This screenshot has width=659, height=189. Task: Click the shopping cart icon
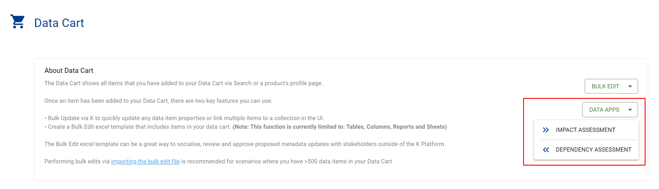18,22
